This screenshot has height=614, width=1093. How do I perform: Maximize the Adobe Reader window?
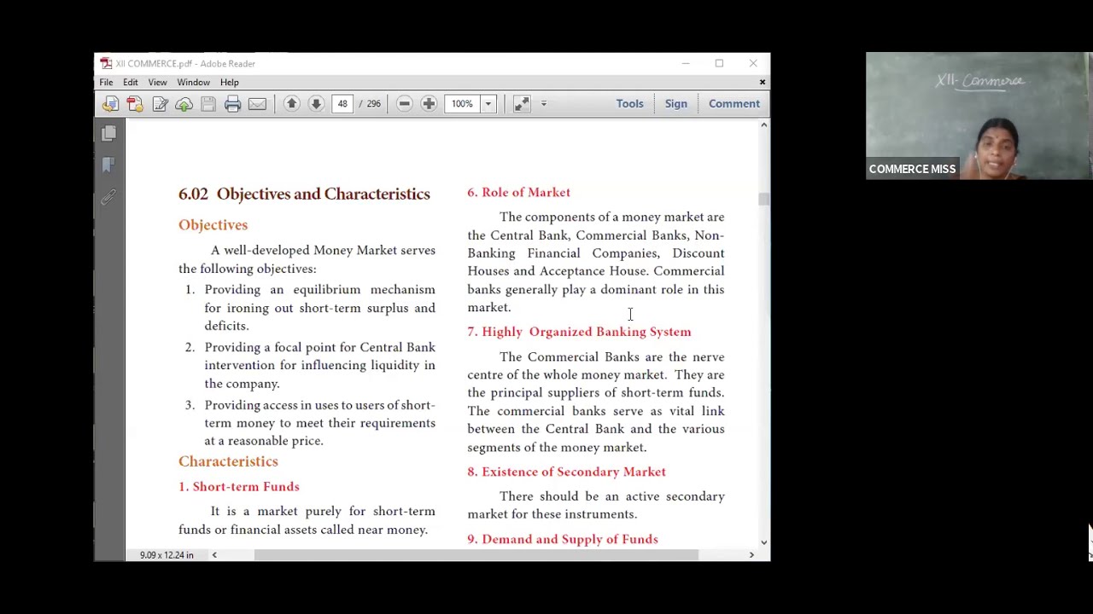[719, 63]
